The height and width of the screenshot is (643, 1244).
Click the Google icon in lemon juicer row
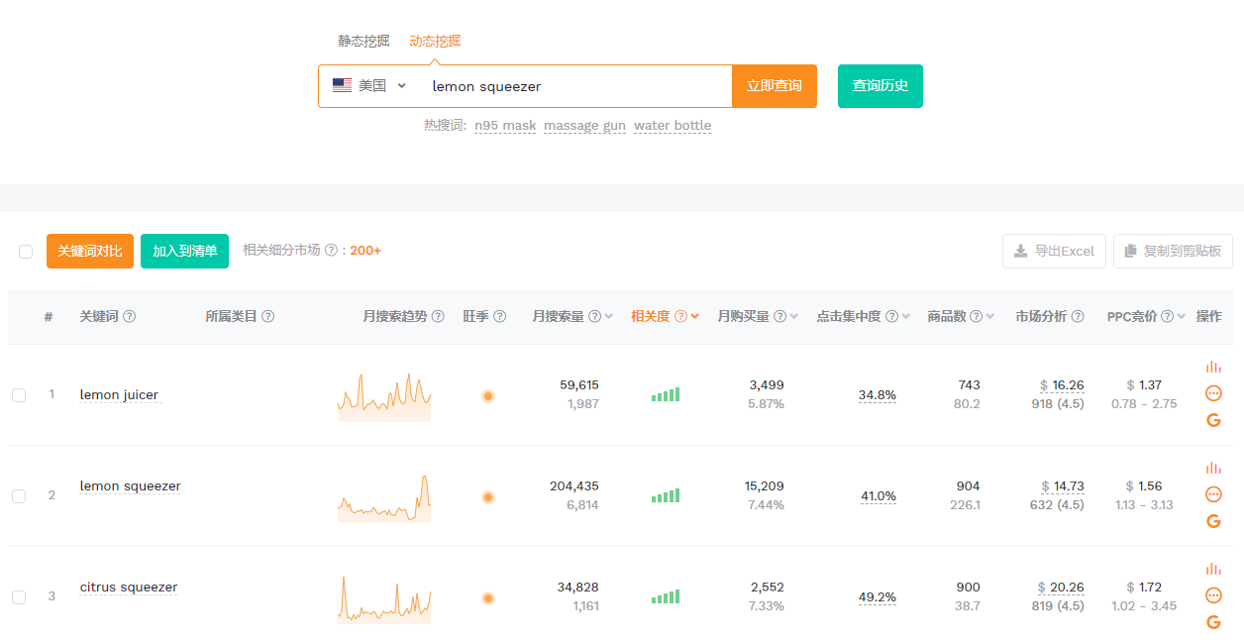click(x=1213, y=420)
